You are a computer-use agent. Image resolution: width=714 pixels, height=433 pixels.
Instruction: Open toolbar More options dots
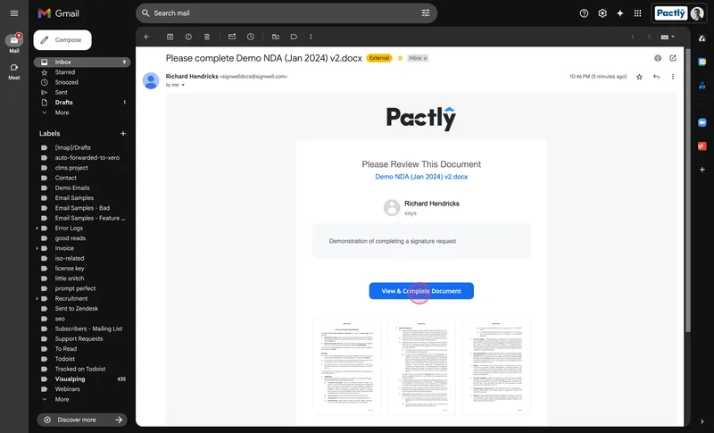[x=311, y=37]
